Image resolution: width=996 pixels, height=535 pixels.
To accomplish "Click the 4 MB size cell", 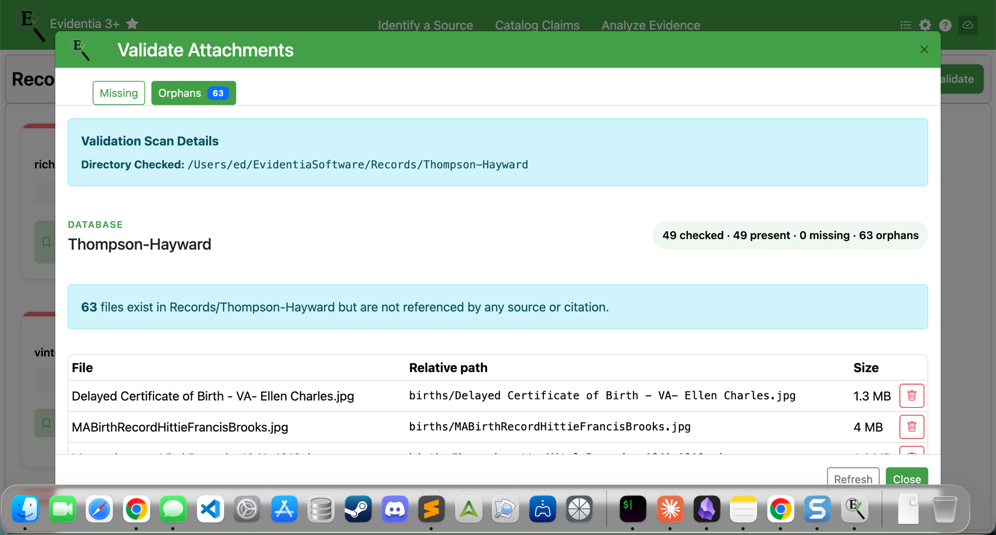I will tap(868, 427).
